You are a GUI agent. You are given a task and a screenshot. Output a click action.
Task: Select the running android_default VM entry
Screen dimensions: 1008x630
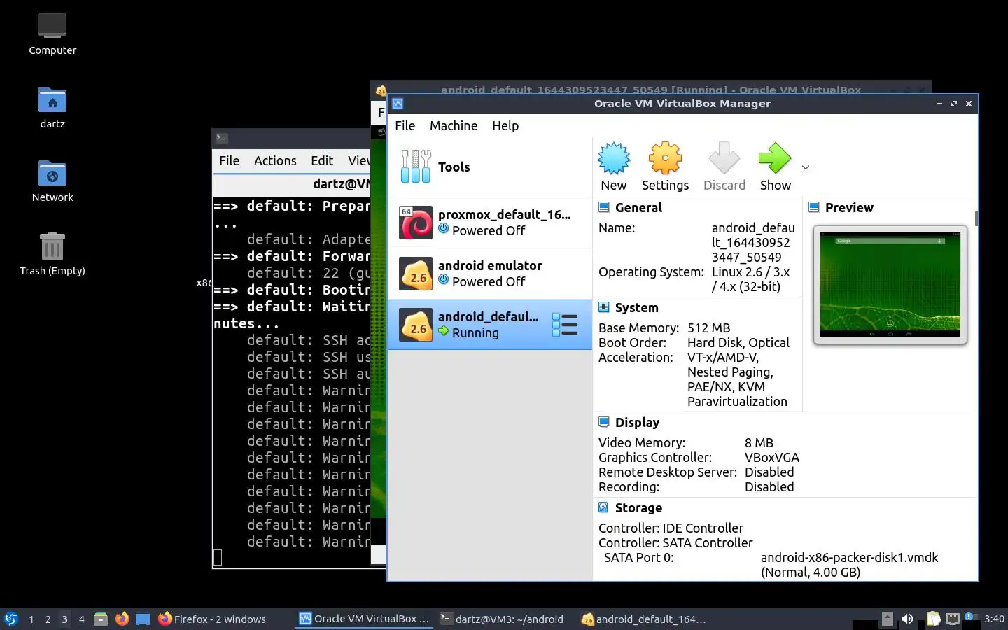pos(490,325)
